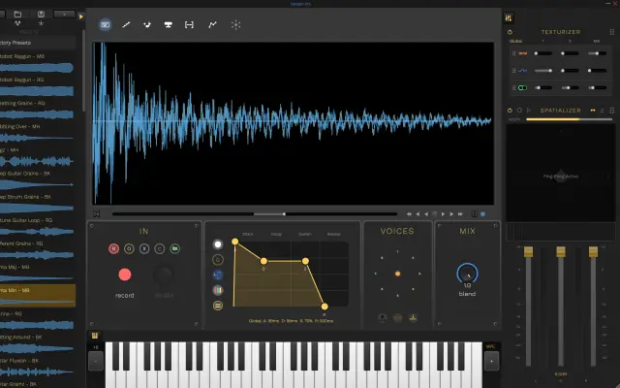Open the preset name dropdown box at top left
The image size is (620, 388).
click(64, 14)
